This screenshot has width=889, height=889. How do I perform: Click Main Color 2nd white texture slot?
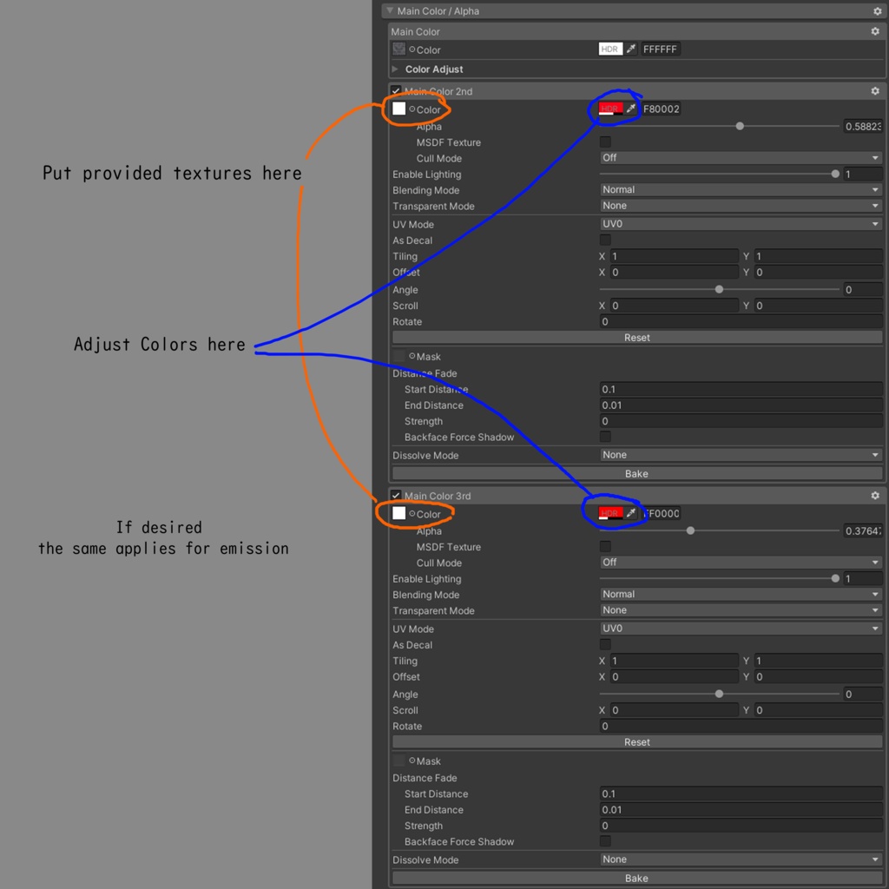coord(399,109)
